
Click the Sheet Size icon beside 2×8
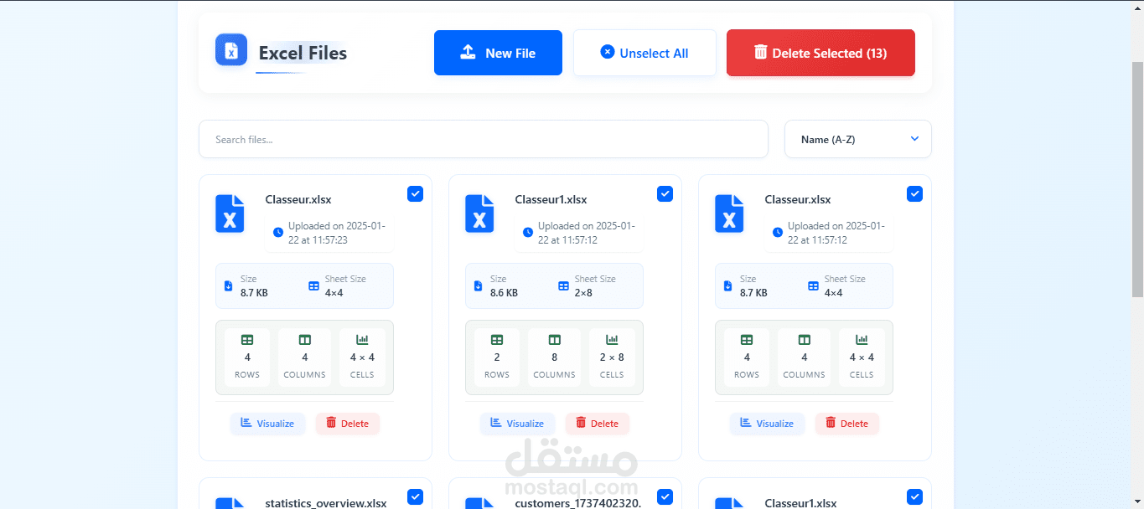[563, 285]
